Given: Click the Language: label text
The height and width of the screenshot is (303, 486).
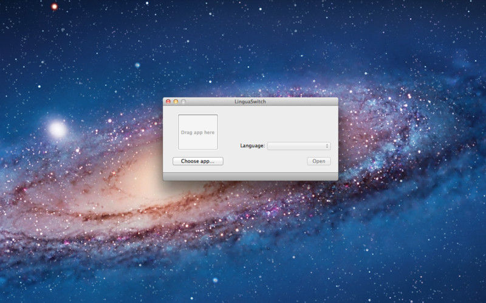Looking at the screenshot, I should coord(252,145).
